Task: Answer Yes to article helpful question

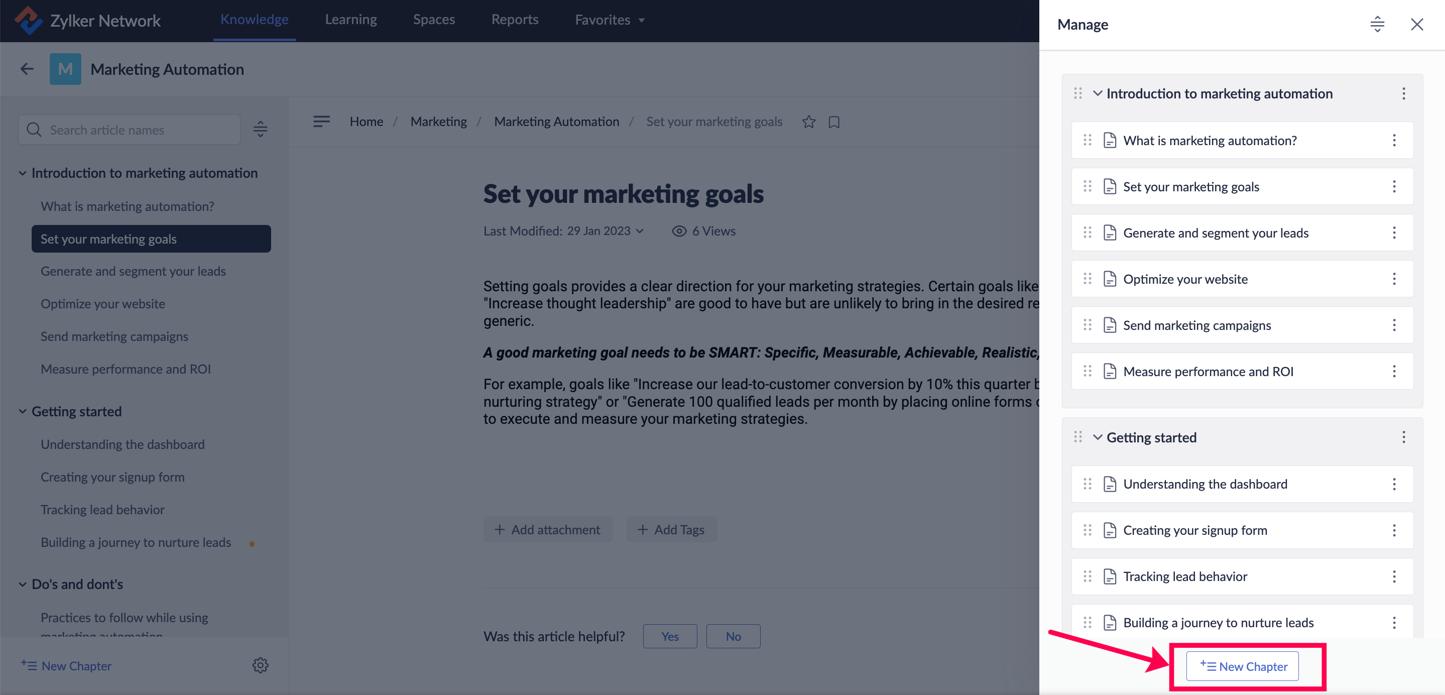Action: pyautogui.click(x=670, y=636)
